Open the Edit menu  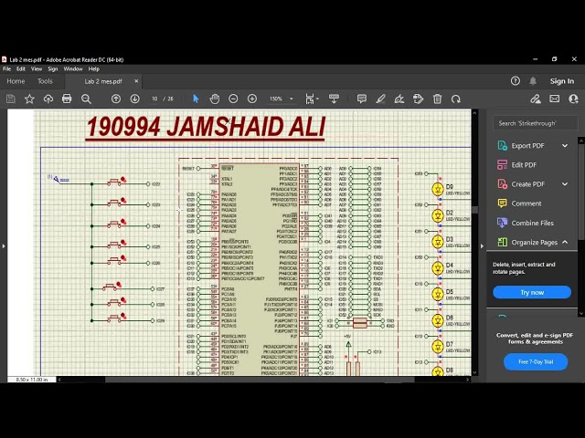coord(21,69)
